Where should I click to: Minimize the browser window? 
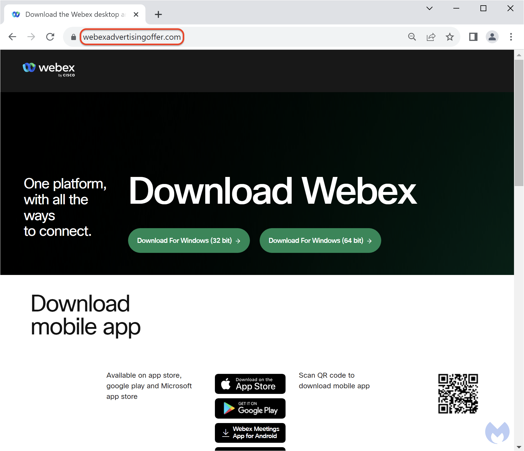456,8
